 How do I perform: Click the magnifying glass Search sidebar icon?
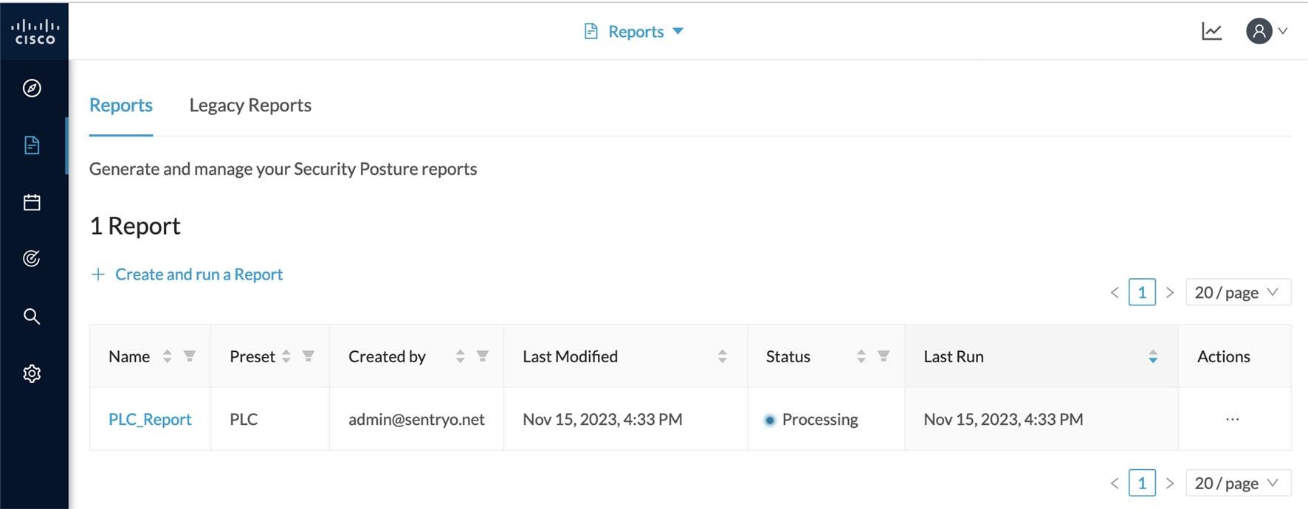[32, 316]
